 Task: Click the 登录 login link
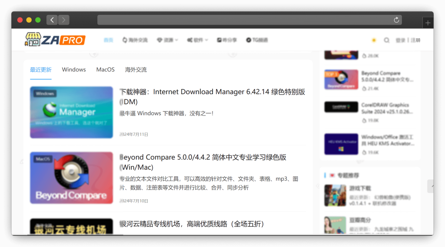coord(400,40)
